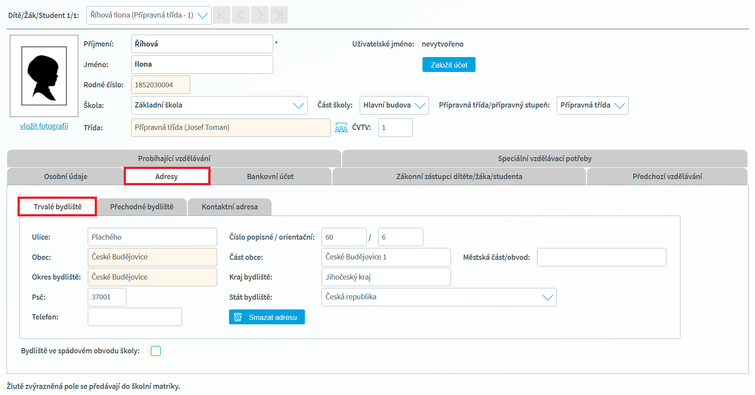Image resolution: width=755 pixels, height=395 pixels.
Task: Open Část školy dropdown
Action: 394,105
